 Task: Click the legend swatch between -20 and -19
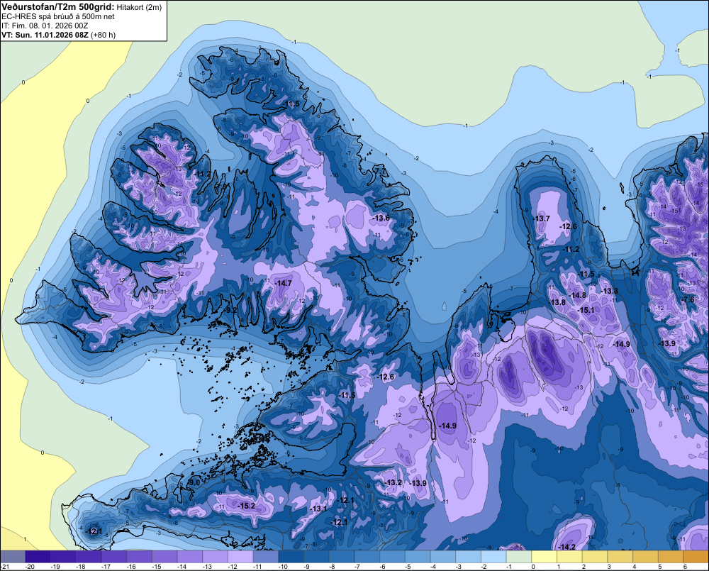(38, 557)
